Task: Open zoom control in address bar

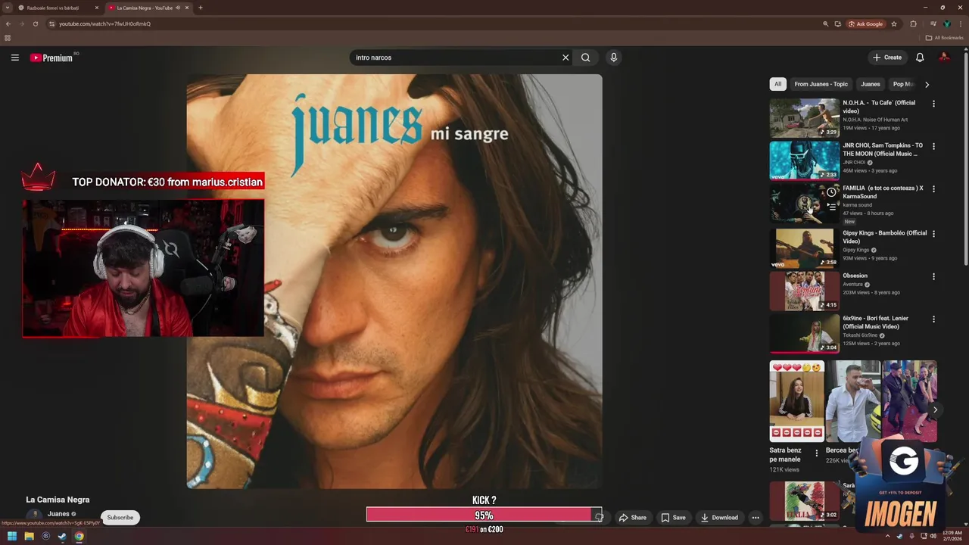Action: point(825,23)
